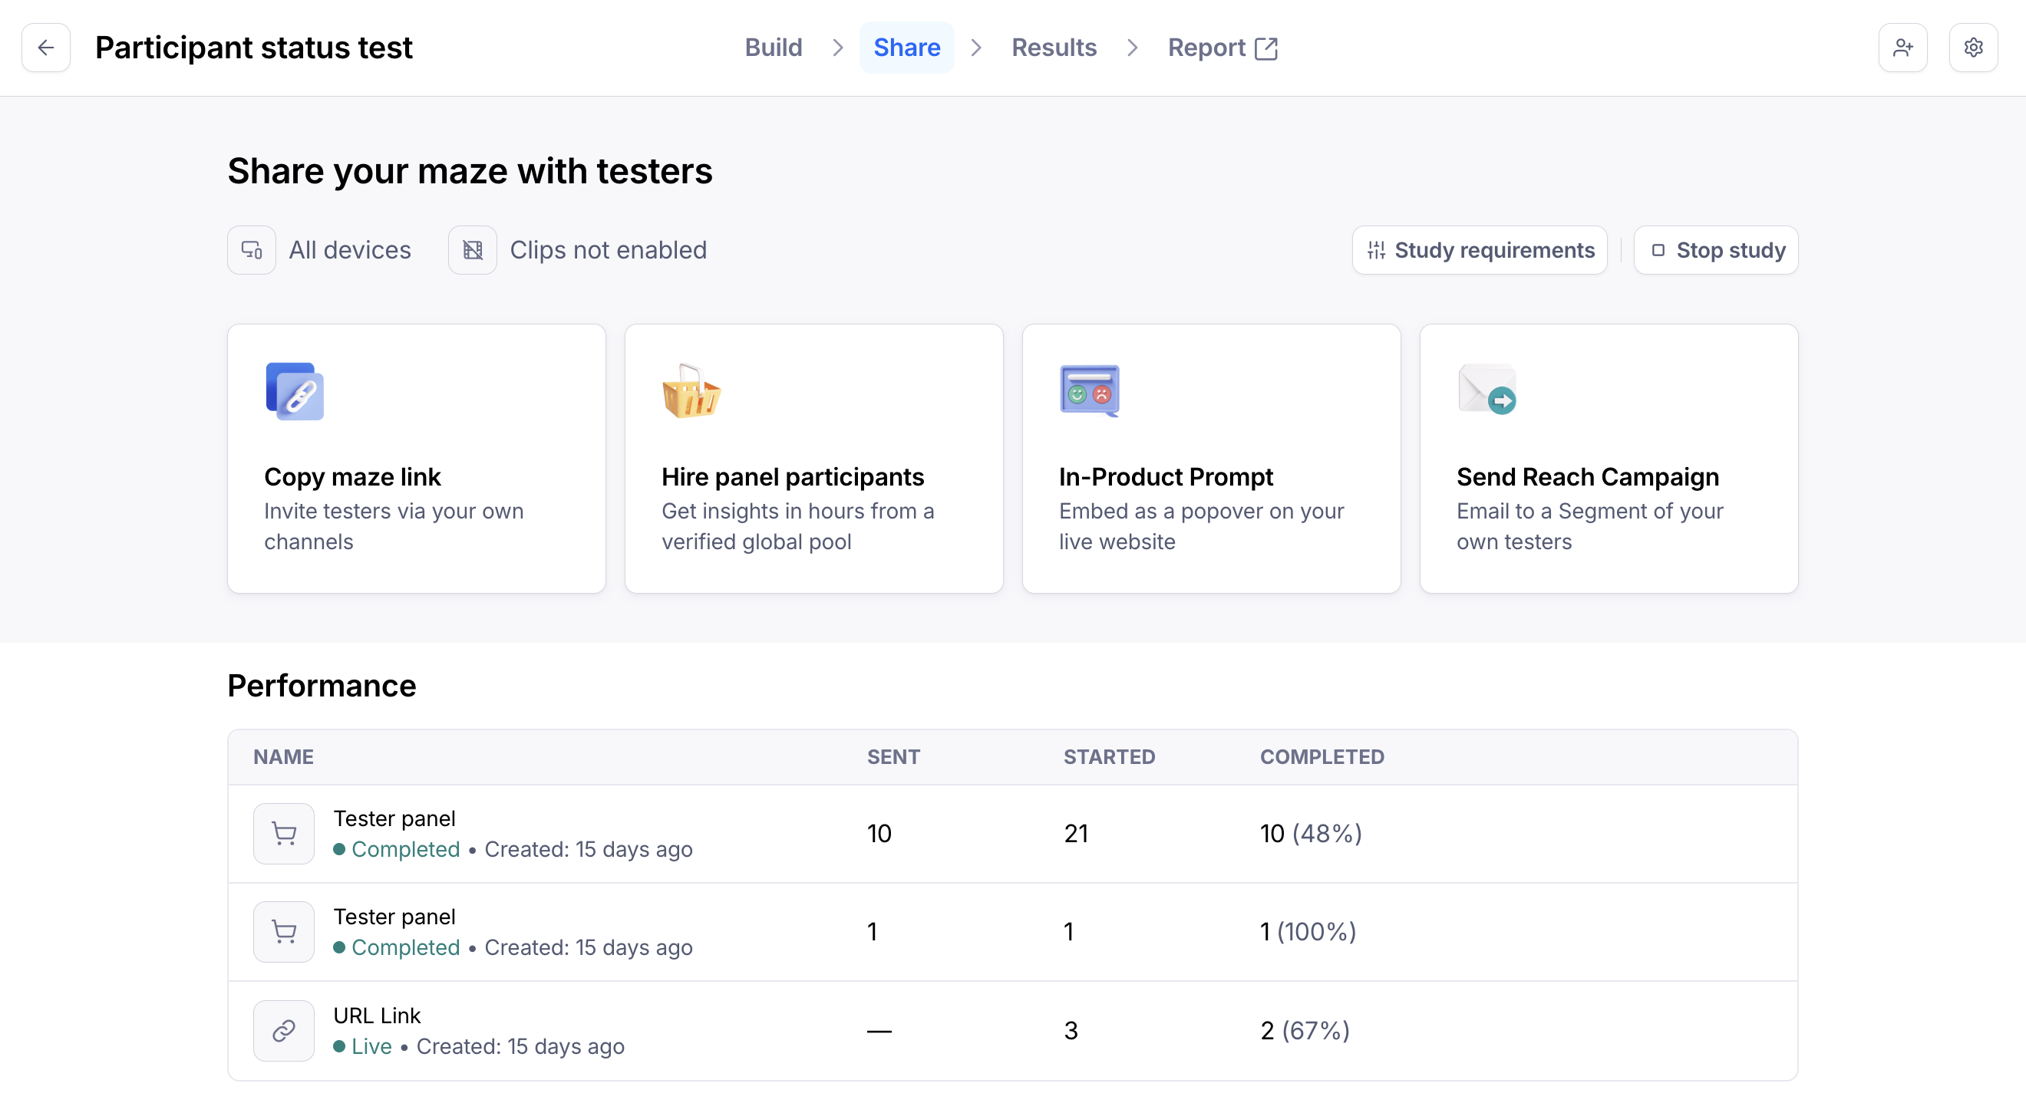
Task: Open the settings gear icon
Action: (1972, 48)
